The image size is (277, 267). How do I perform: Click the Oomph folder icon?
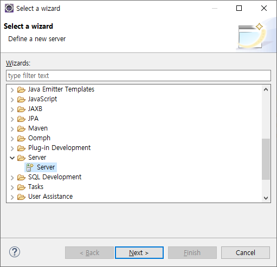tap(21, 138)
